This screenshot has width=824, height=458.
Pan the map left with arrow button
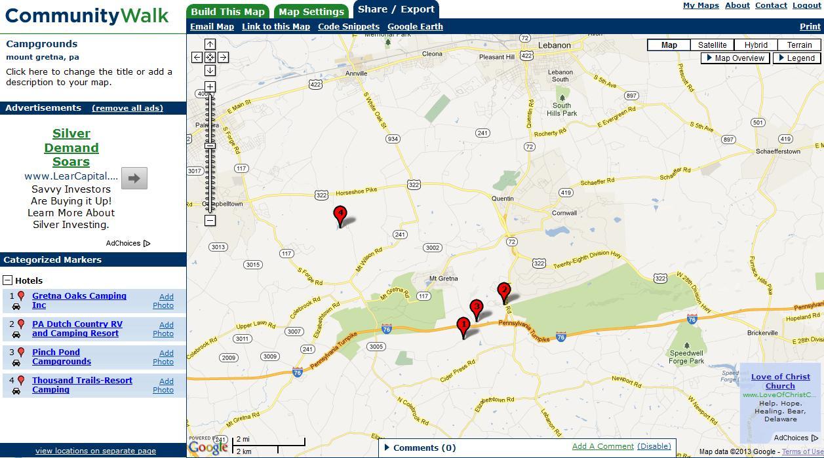(x=197, y=58)
